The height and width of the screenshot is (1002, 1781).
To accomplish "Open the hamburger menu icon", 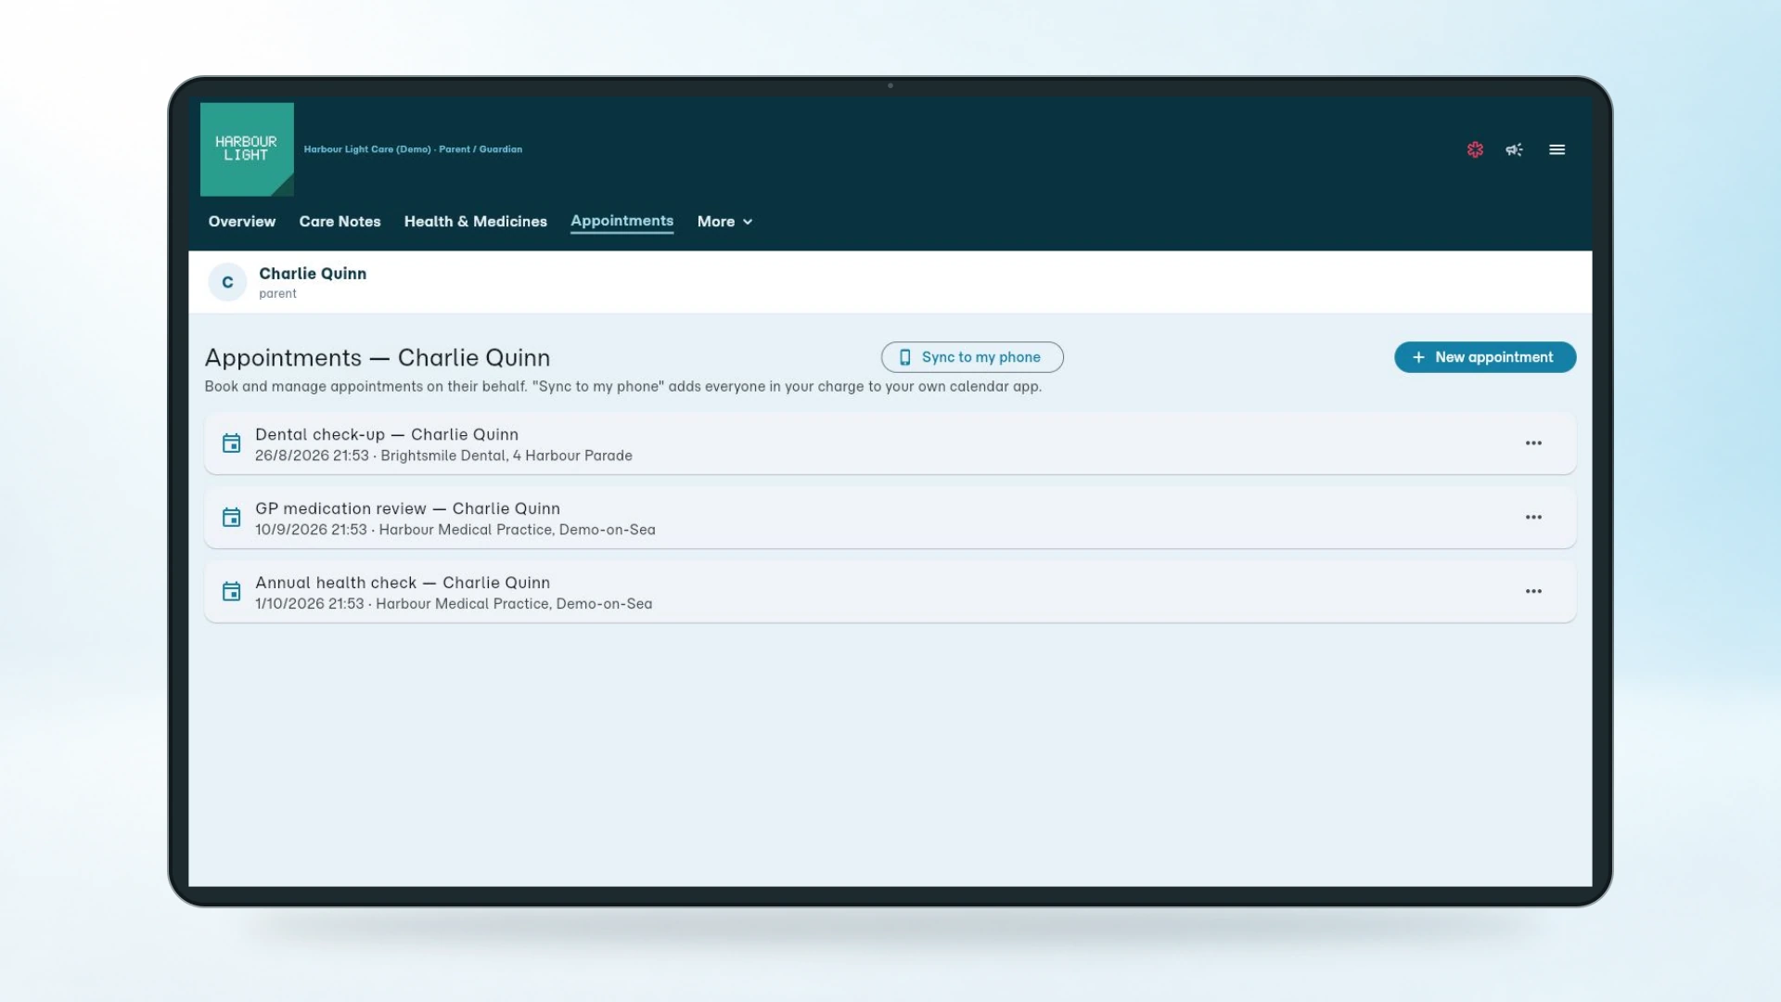I will coord(1557,149).
